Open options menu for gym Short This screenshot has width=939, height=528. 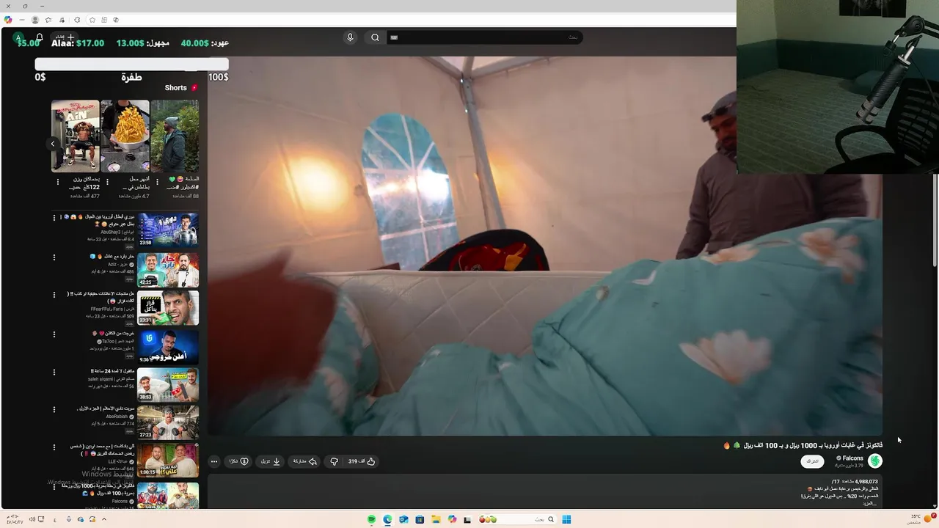(x=57, y=181)
